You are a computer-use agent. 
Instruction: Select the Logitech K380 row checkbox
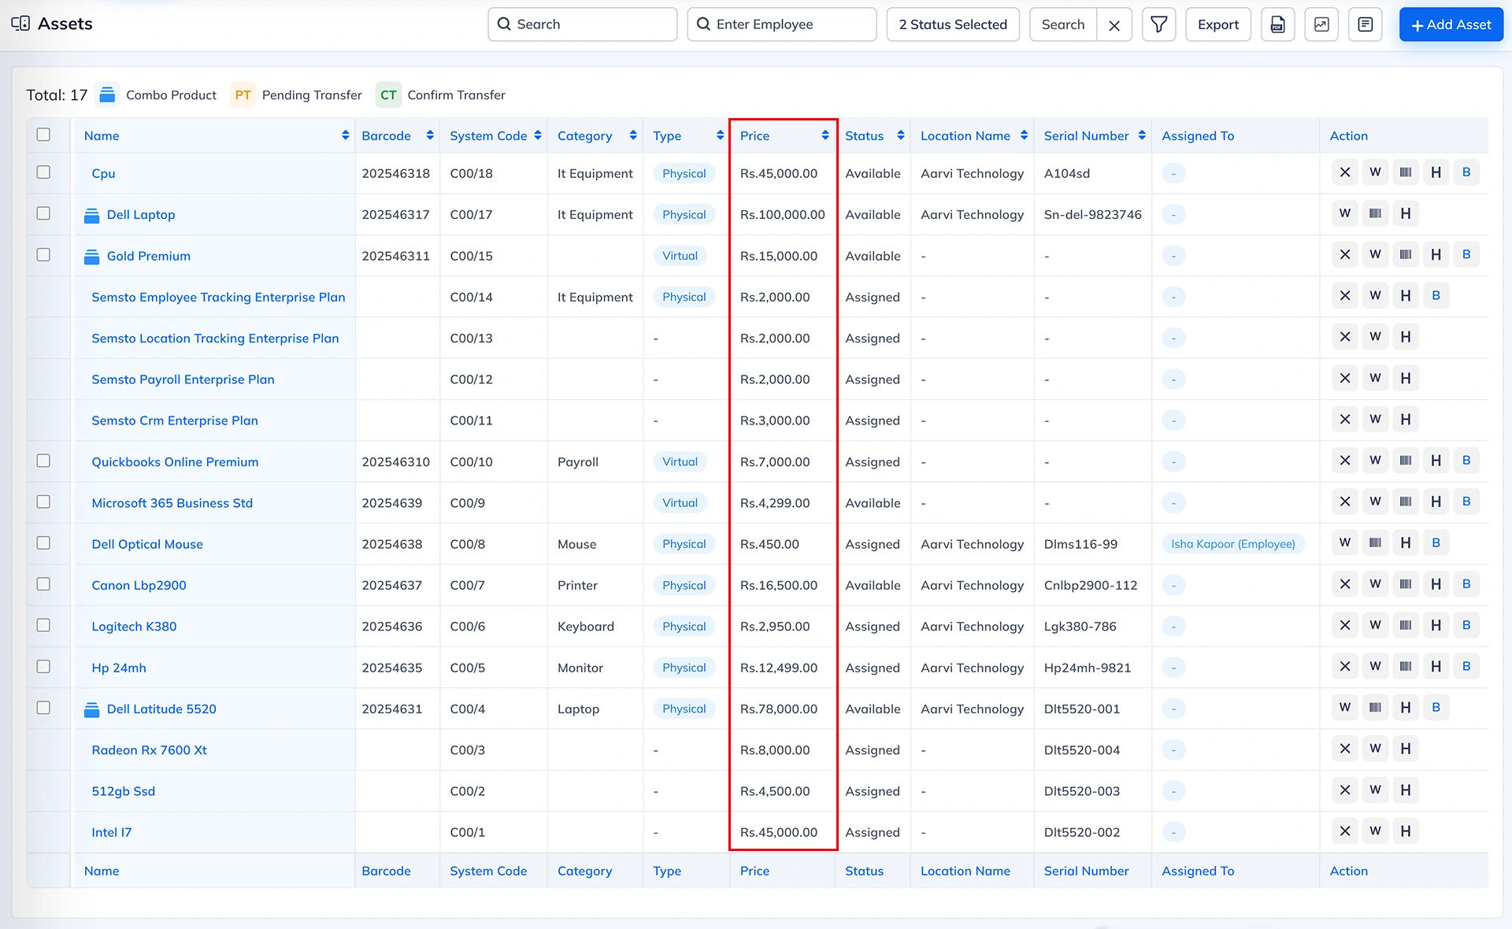(x=43, y=625)
